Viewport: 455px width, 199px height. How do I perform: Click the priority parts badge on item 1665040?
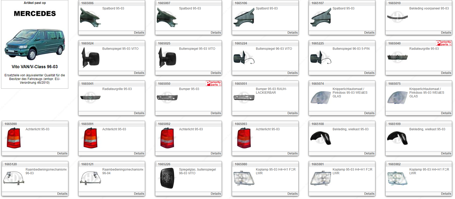pos(444,43)
